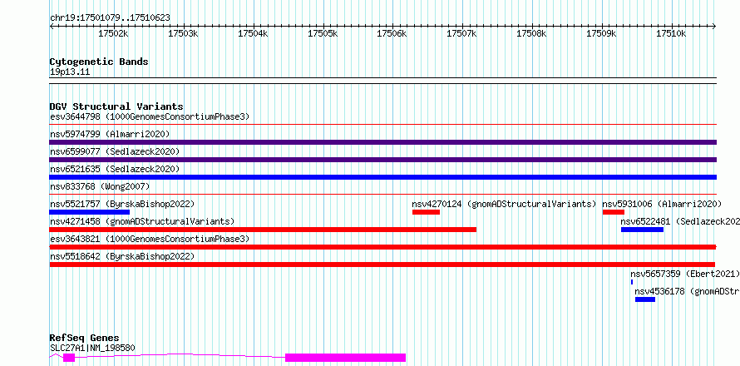Click the 17502k ruler tick label
Viewport: 740px width, 366px height.
click(113, 33)
